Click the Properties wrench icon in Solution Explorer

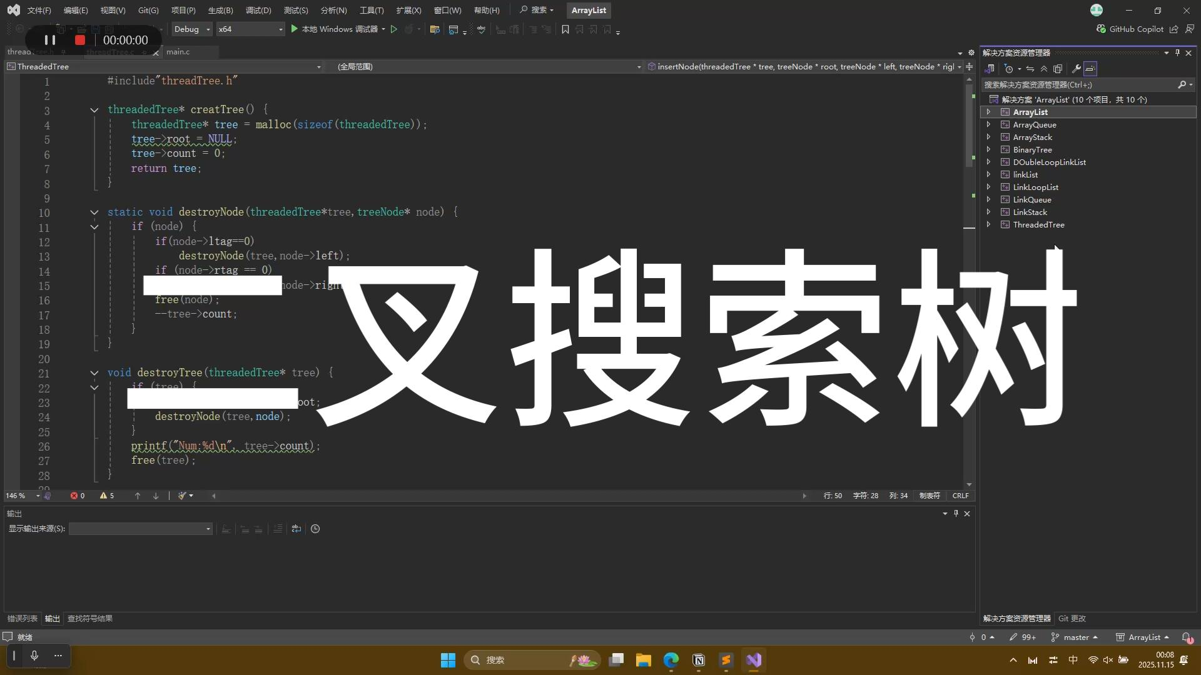1076,69
